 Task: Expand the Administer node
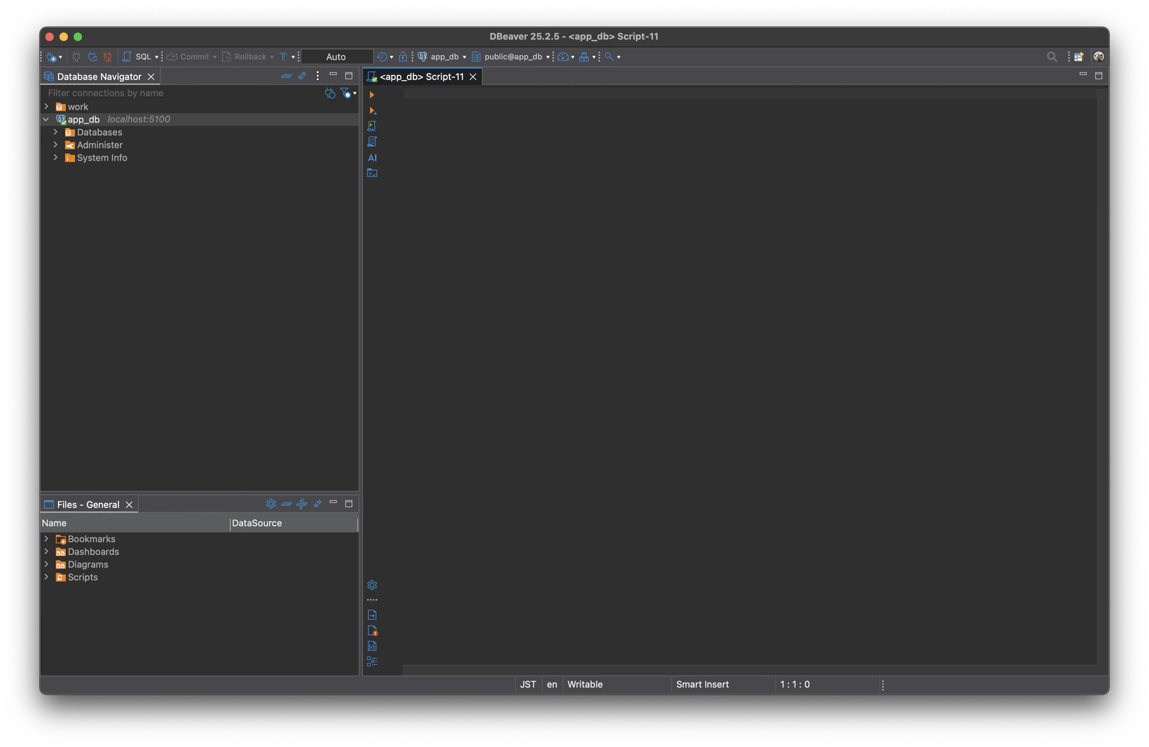pos(56,145)
